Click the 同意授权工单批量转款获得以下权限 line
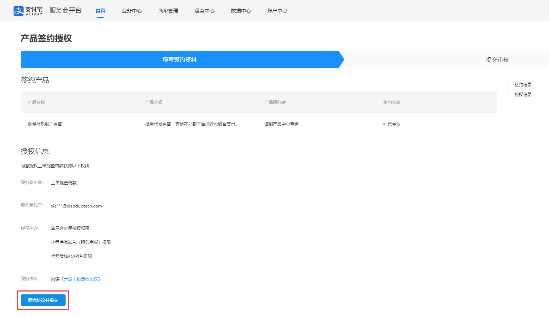The width and height of the screenshot is (549, 315). click(55, 166)
